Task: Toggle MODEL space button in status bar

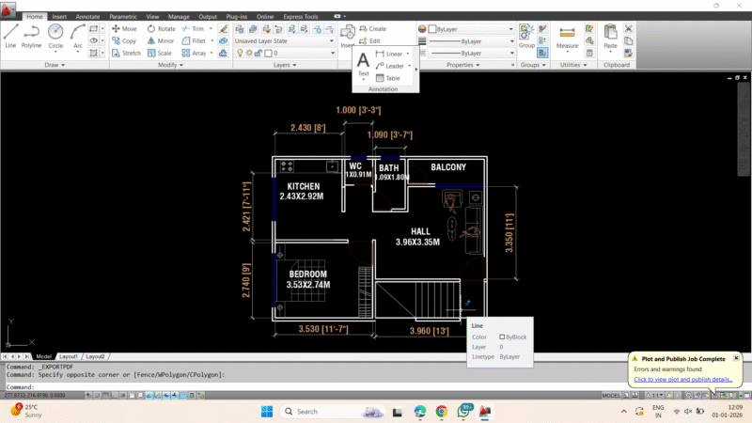Action: tap(611, 395)
